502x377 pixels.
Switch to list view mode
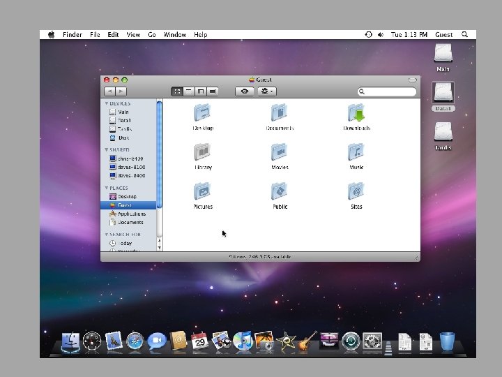(x=189, y=91)
